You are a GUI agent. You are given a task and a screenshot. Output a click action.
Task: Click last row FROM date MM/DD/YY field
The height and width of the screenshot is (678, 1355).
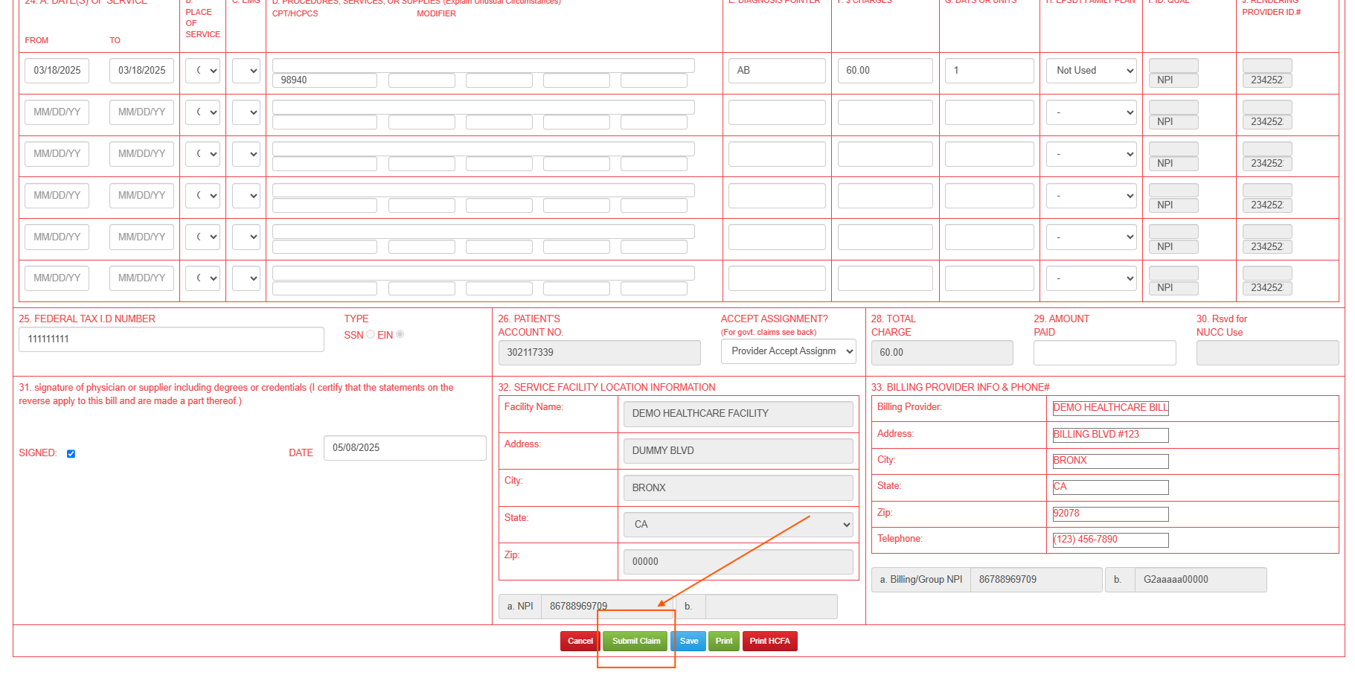tap(57, 278)
